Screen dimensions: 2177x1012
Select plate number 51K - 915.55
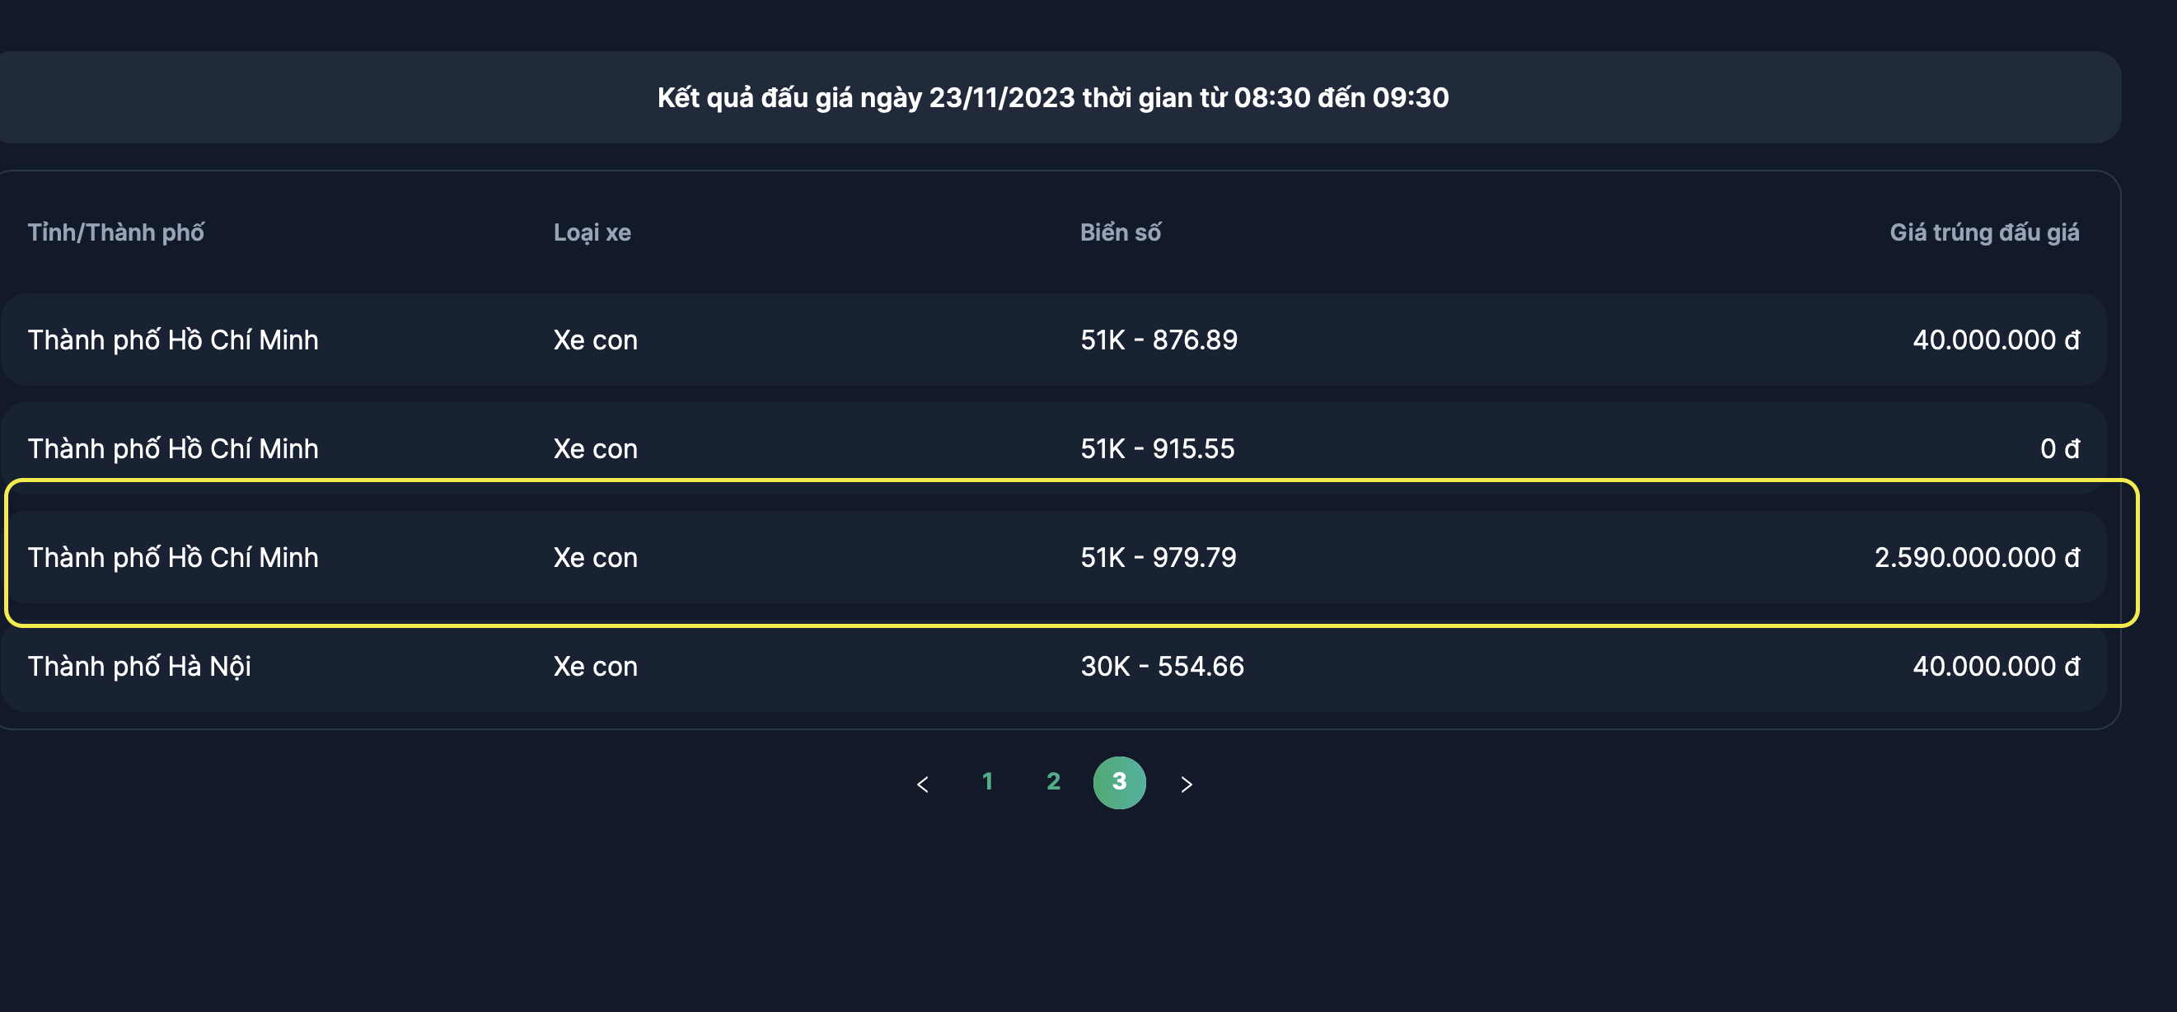[x=1157, y=449]
